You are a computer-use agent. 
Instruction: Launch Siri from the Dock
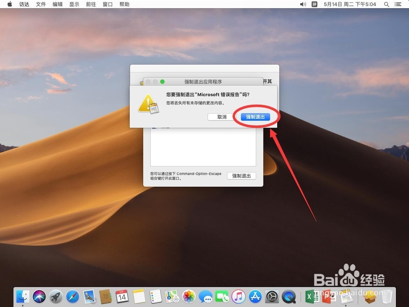tap(39, 296)
